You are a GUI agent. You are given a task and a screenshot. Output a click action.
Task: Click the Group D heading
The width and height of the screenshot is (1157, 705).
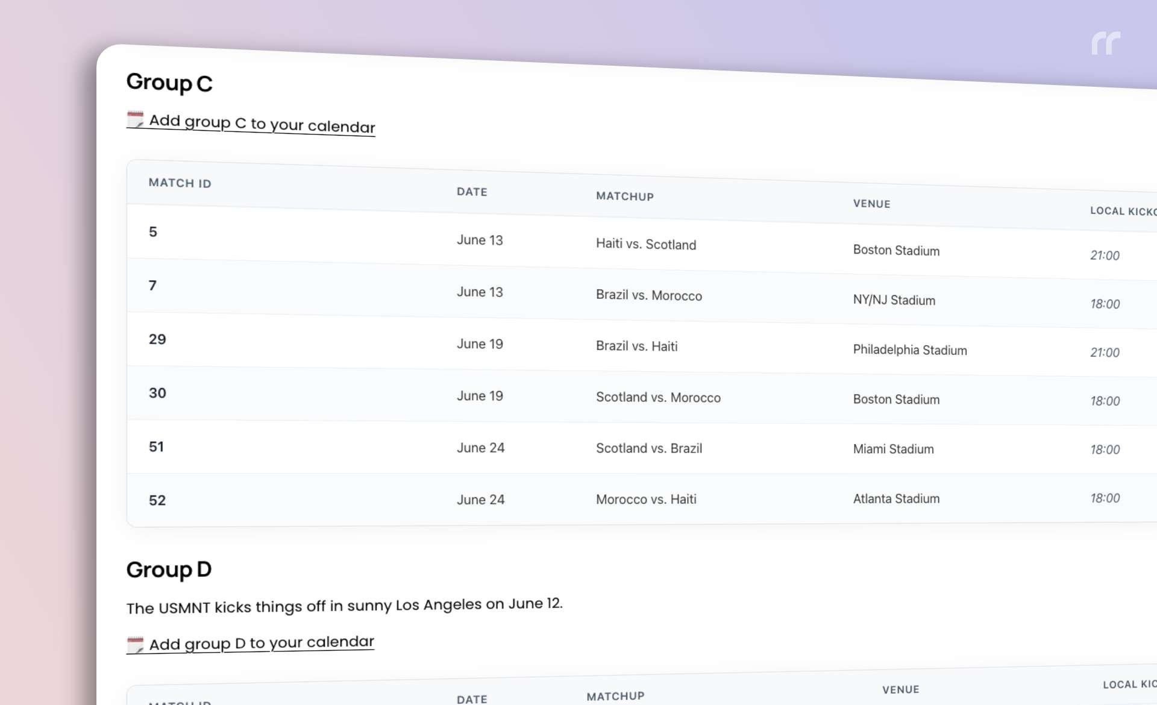tap(169, 569)
